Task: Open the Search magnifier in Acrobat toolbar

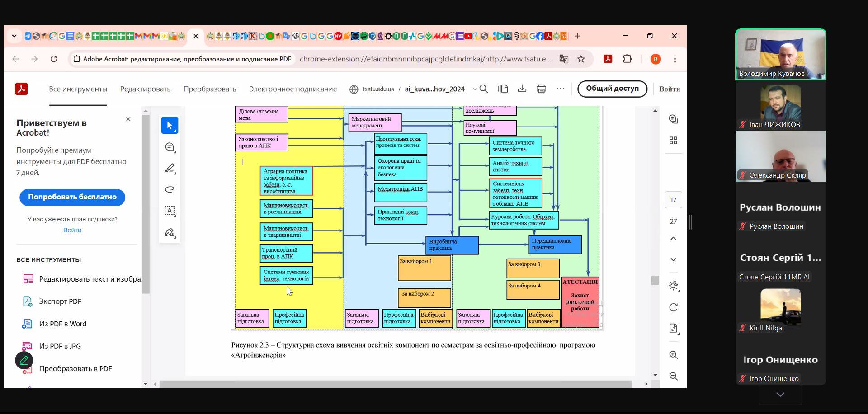Action: (484, 89)
